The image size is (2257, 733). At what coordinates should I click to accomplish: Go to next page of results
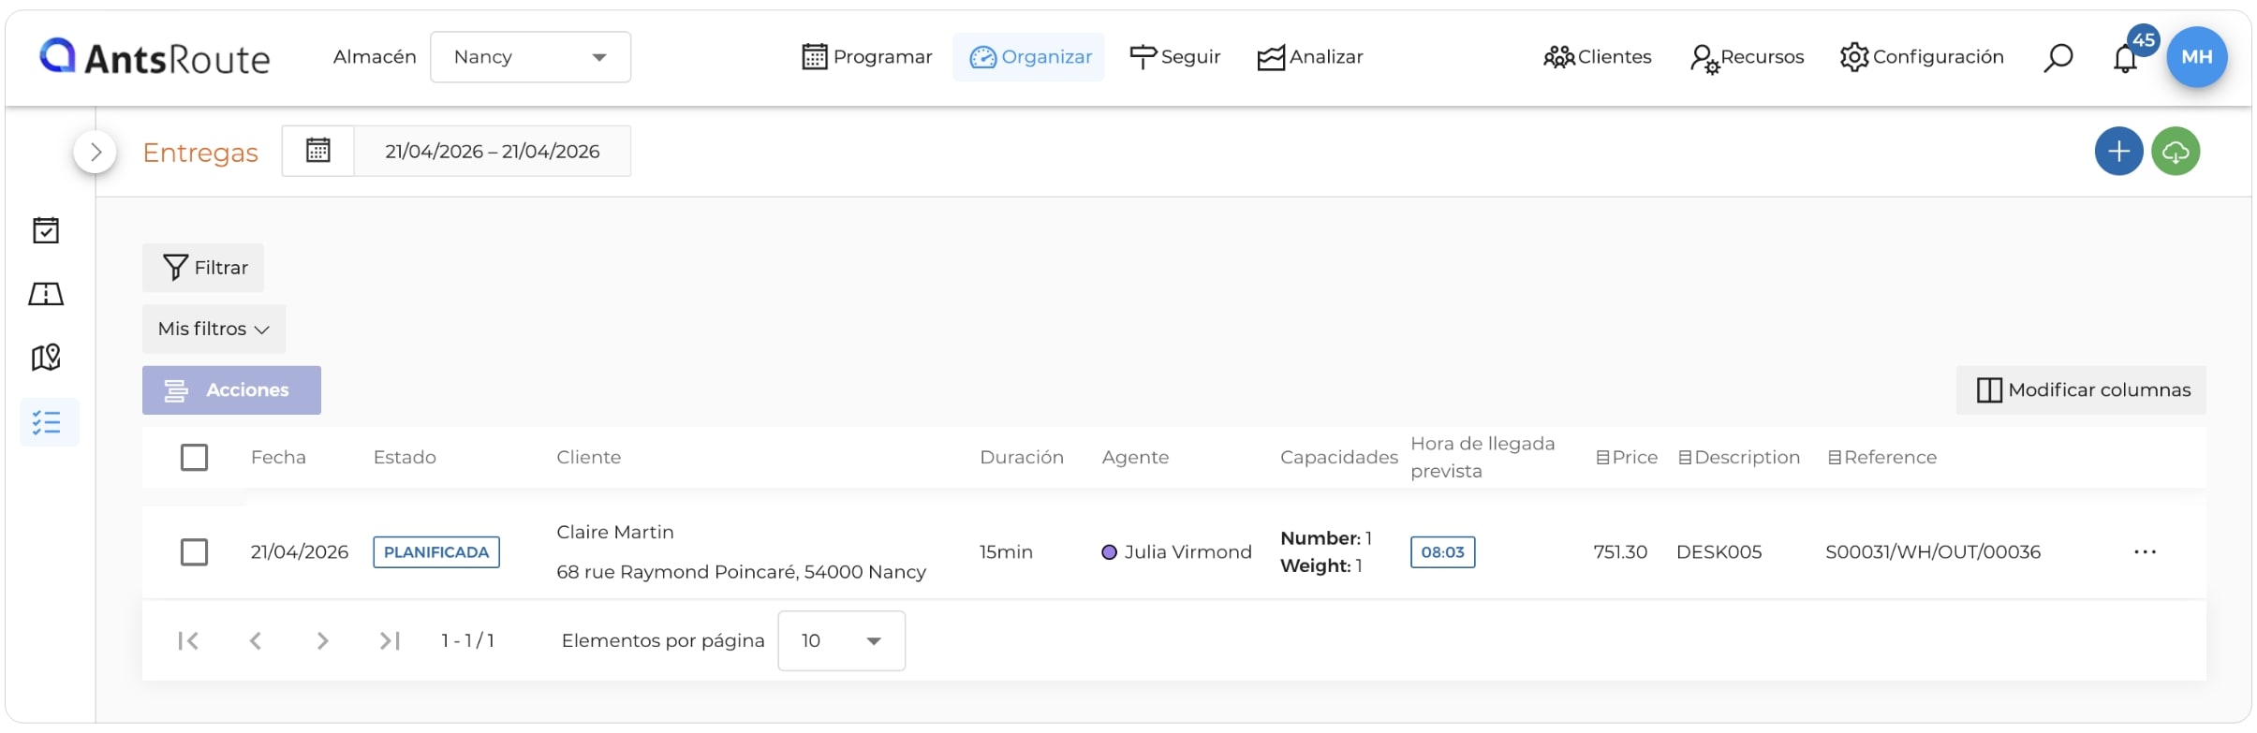tap(322, 640)
